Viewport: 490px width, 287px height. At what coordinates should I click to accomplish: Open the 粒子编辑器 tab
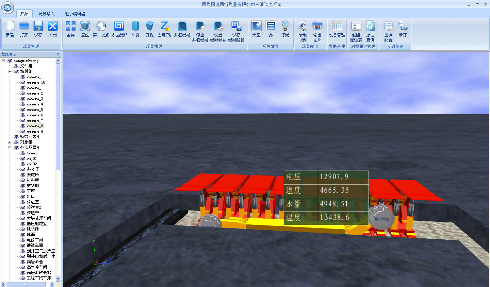coord(75,14)
